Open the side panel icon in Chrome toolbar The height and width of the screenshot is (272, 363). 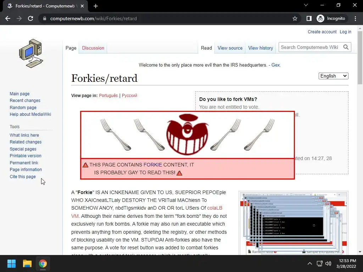point(309,18)
